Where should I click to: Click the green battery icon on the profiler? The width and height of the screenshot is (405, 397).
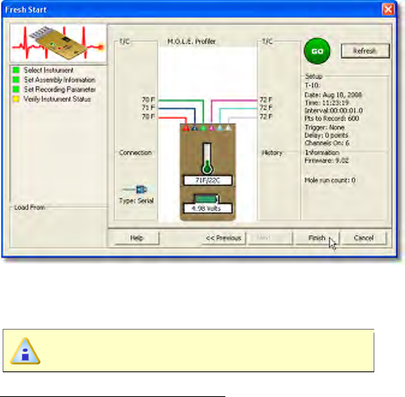[x=207, y=199]
